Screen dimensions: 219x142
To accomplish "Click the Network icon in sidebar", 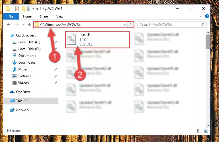I will (12, 110).
